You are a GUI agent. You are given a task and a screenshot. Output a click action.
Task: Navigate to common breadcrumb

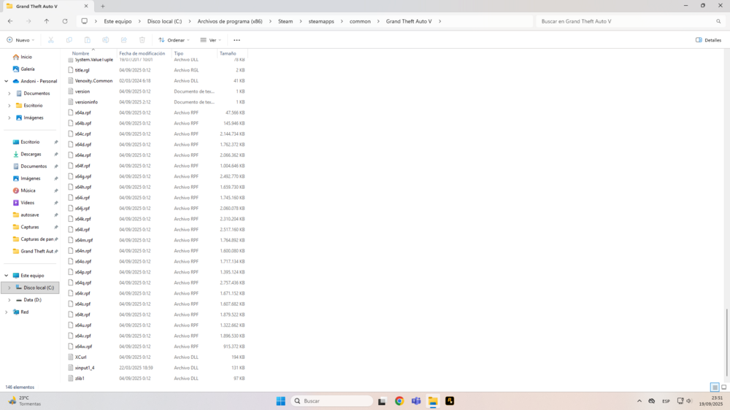(360, 21)
